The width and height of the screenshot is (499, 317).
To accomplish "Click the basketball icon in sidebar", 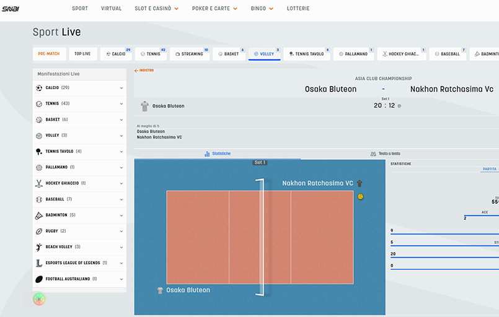I will coord(39,119).
